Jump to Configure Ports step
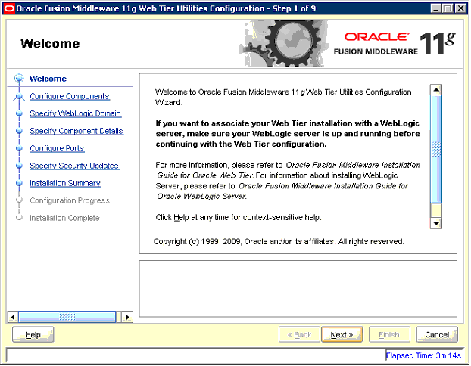Viewport: 471px width, 366px height. point(57,148)
